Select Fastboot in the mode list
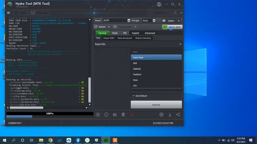 [156, 74]
